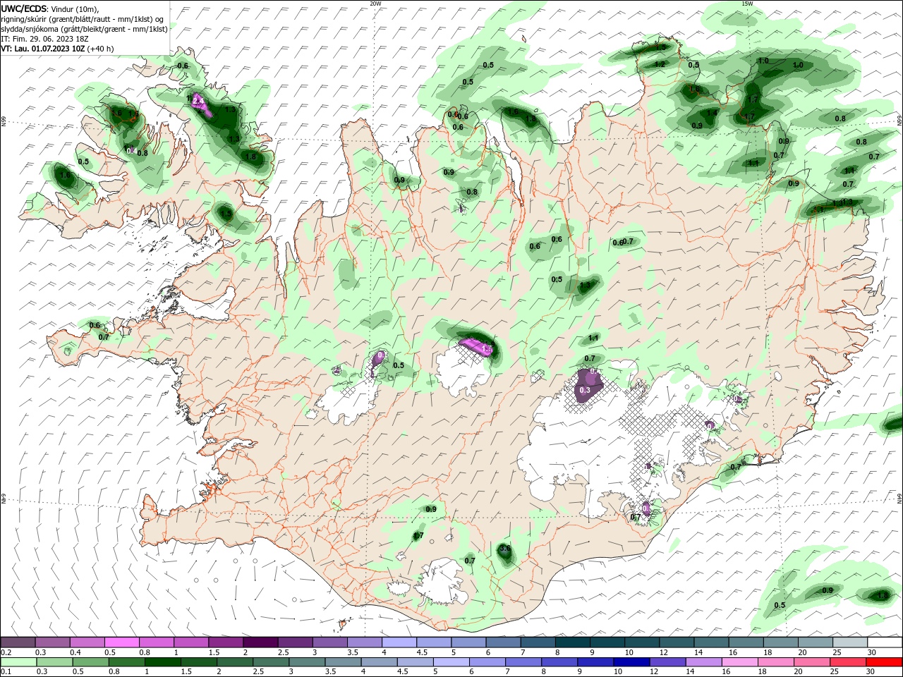Pick the blue 7 swatch in rain scale
This screenshot has width=903, height=677.
pyautogui.click(x=523, y=662)
